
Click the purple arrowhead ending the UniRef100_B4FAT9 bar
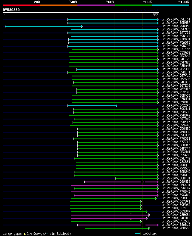pos(147,219)
